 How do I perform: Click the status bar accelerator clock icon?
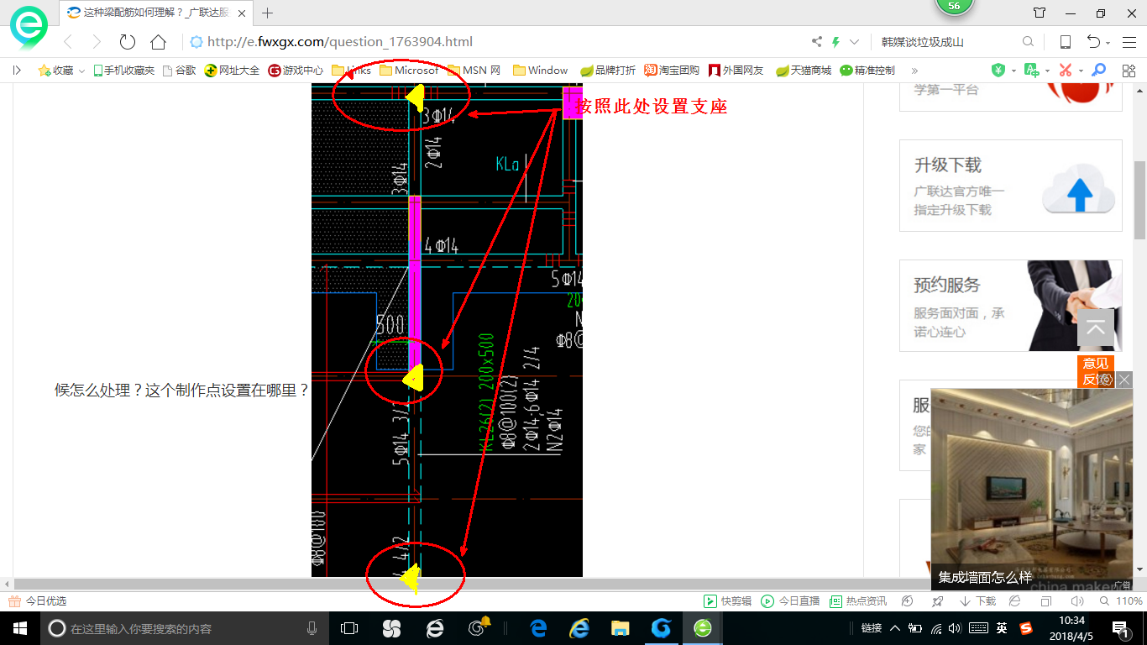click(907, 601)
